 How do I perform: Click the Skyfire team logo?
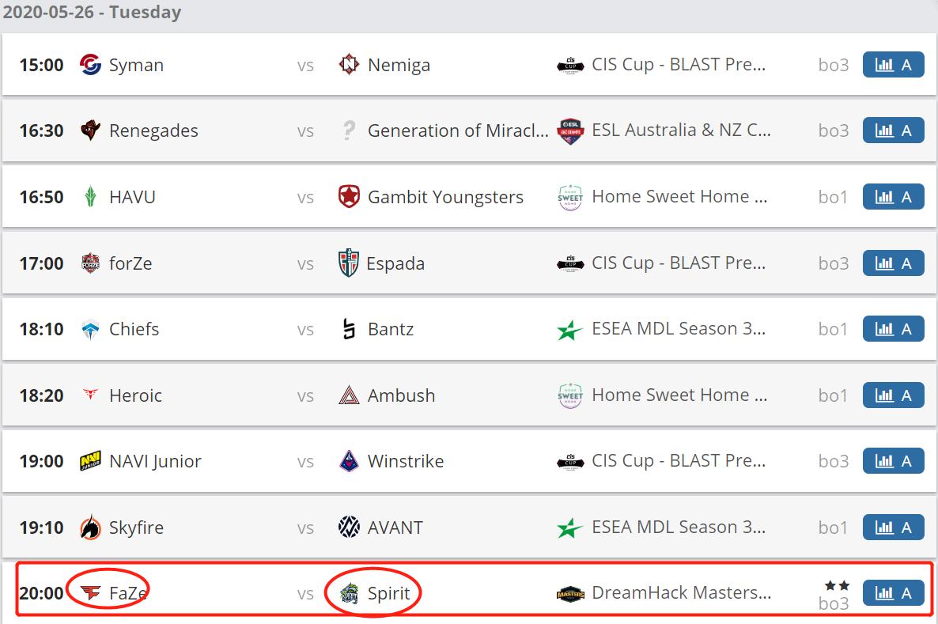coord(91,528)
